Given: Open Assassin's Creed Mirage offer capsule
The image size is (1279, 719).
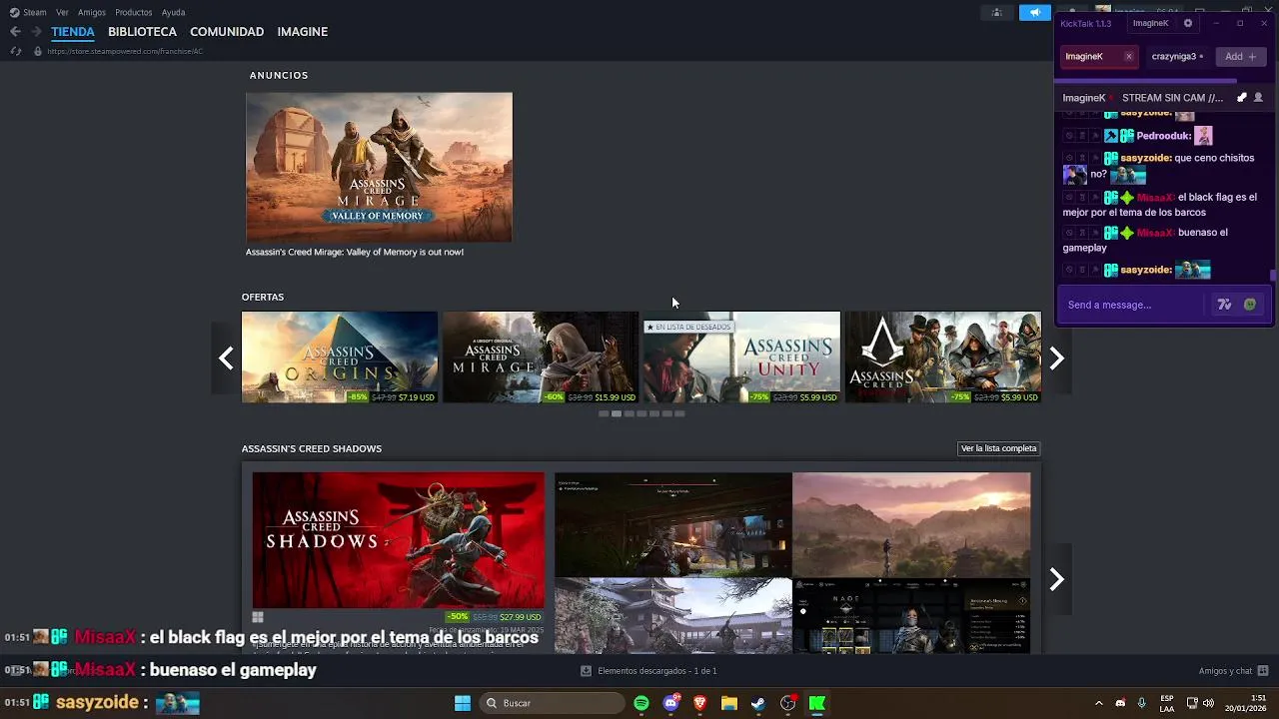Looking at the screenshot, I should pyautogui.click(x=540, y=357).
